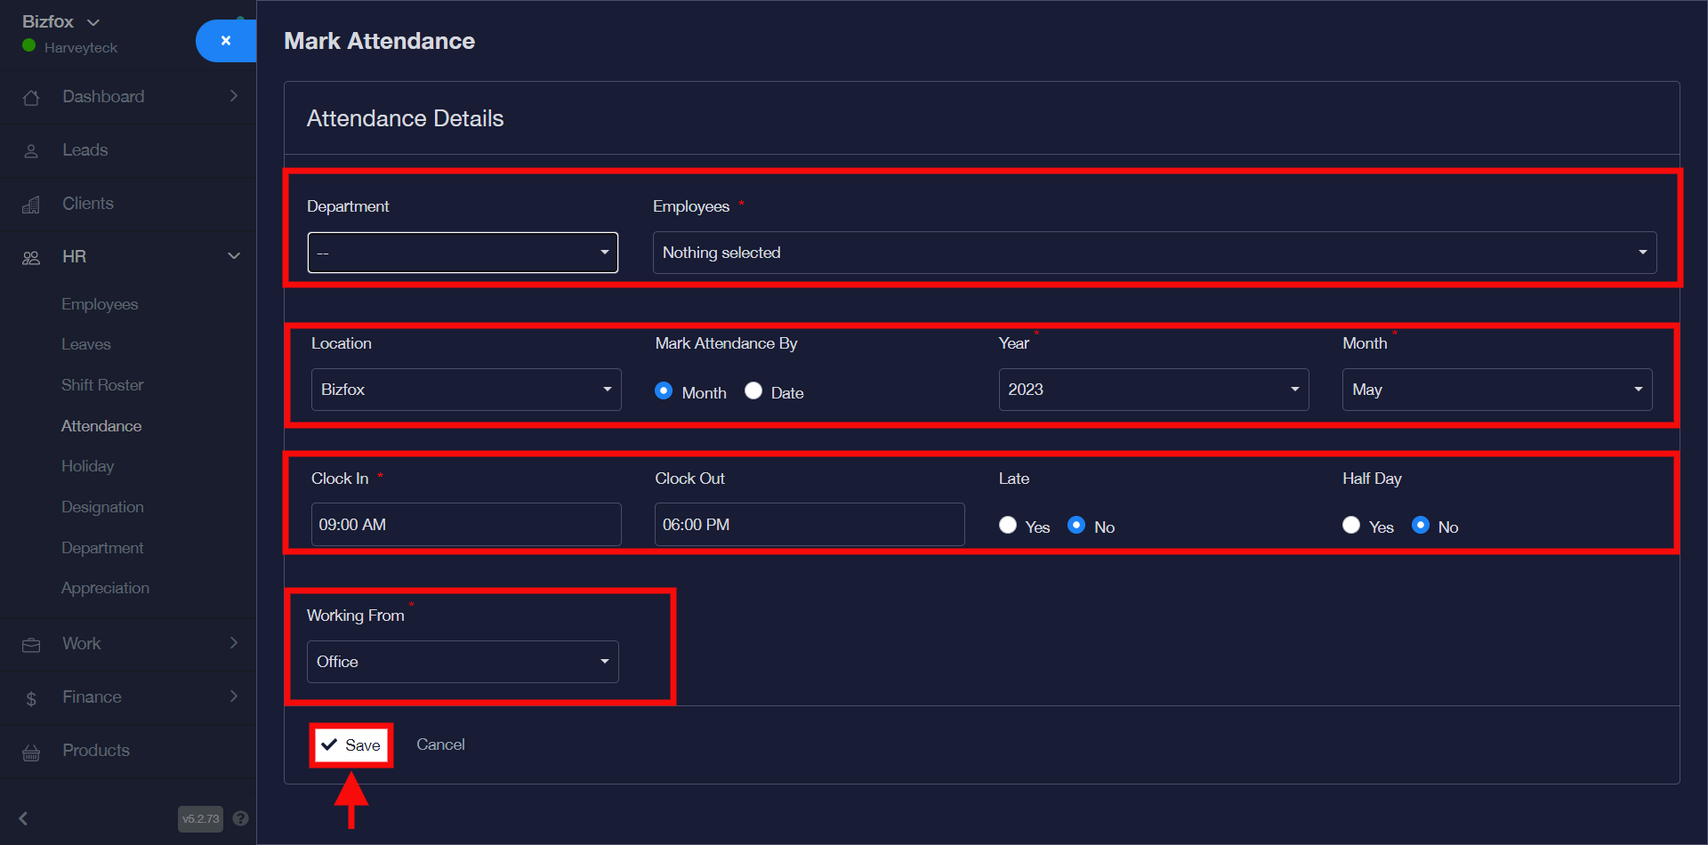Select Yes for the Late option
The image size is (1708, 845).
[x=1008, y=526]
